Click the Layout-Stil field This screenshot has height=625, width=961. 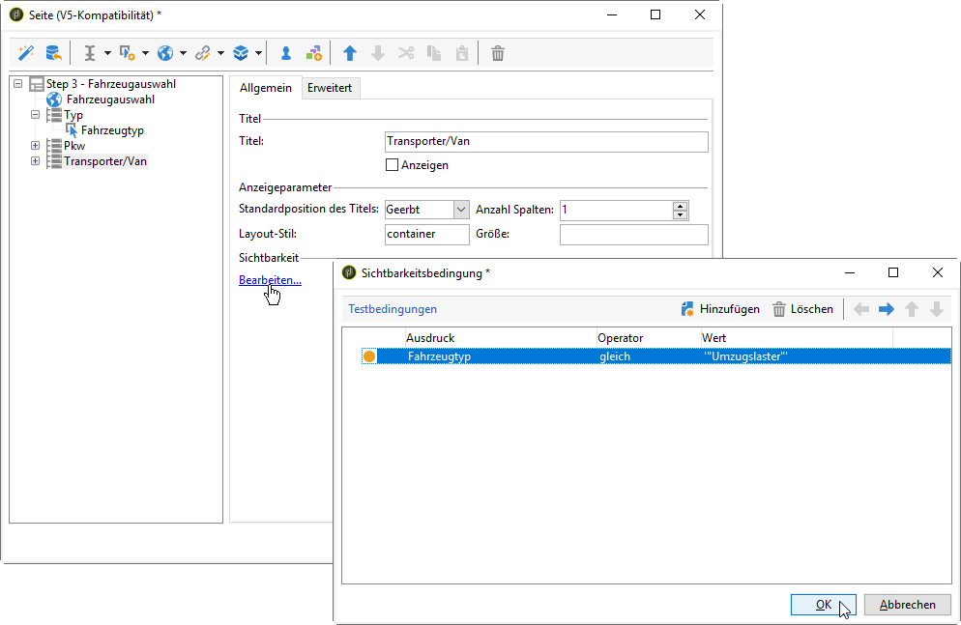[x=426, y=235]
